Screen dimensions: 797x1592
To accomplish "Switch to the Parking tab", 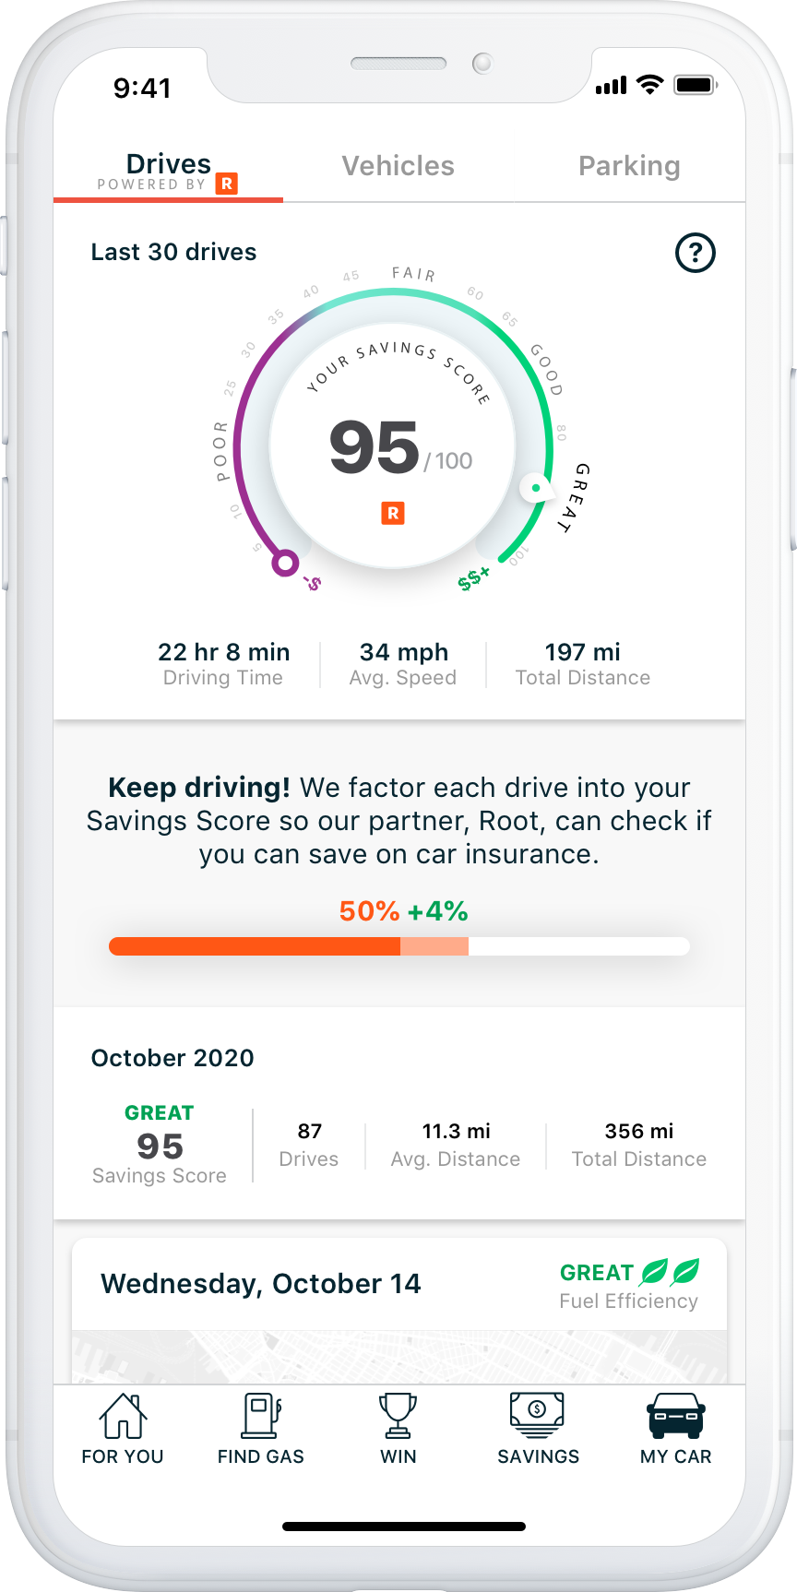I will tap(629, 166).
